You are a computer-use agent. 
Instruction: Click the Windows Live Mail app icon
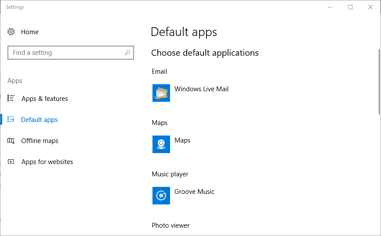(161, 93)
